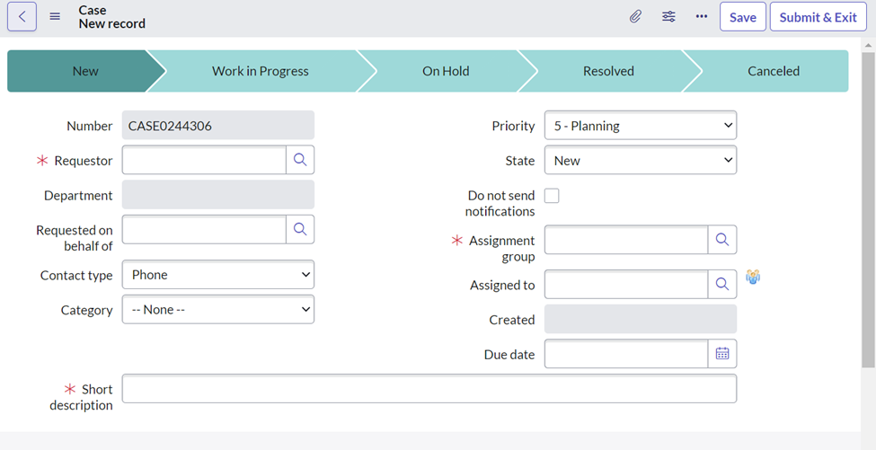Focus the Requested on behalf of field
This screenshot has width=876, height=450.
(x=205, y=229)
